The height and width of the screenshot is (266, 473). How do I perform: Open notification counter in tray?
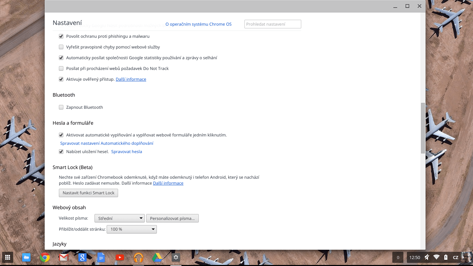coord(398,257)
